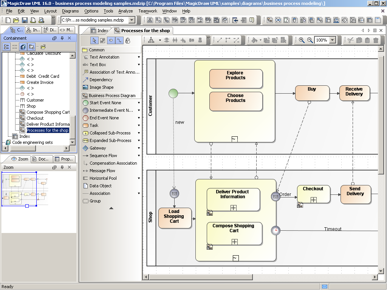Select Start Event None tool
Viewport: 387px width, 290px height.
pos(105,103)
